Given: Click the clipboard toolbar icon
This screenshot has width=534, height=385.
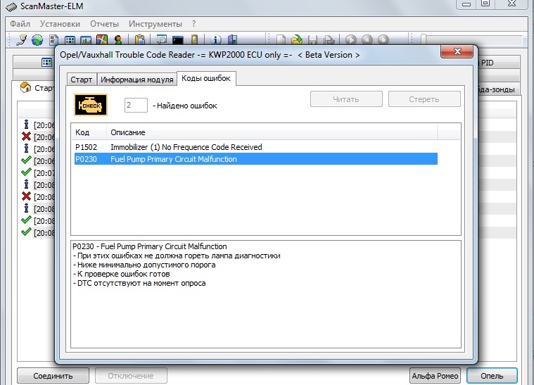Looking at the screenshot, I should [x=140, y=40].
